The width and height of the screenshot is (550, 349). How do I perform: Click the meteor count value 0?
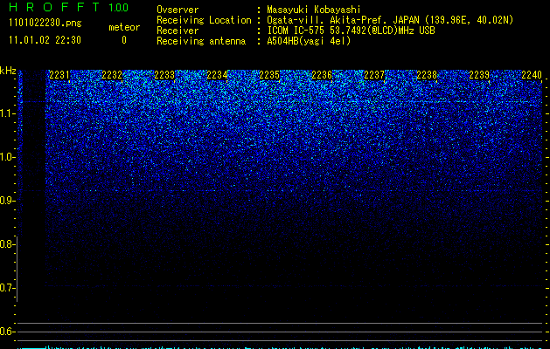pyautogui.click(x=124, y=40)
